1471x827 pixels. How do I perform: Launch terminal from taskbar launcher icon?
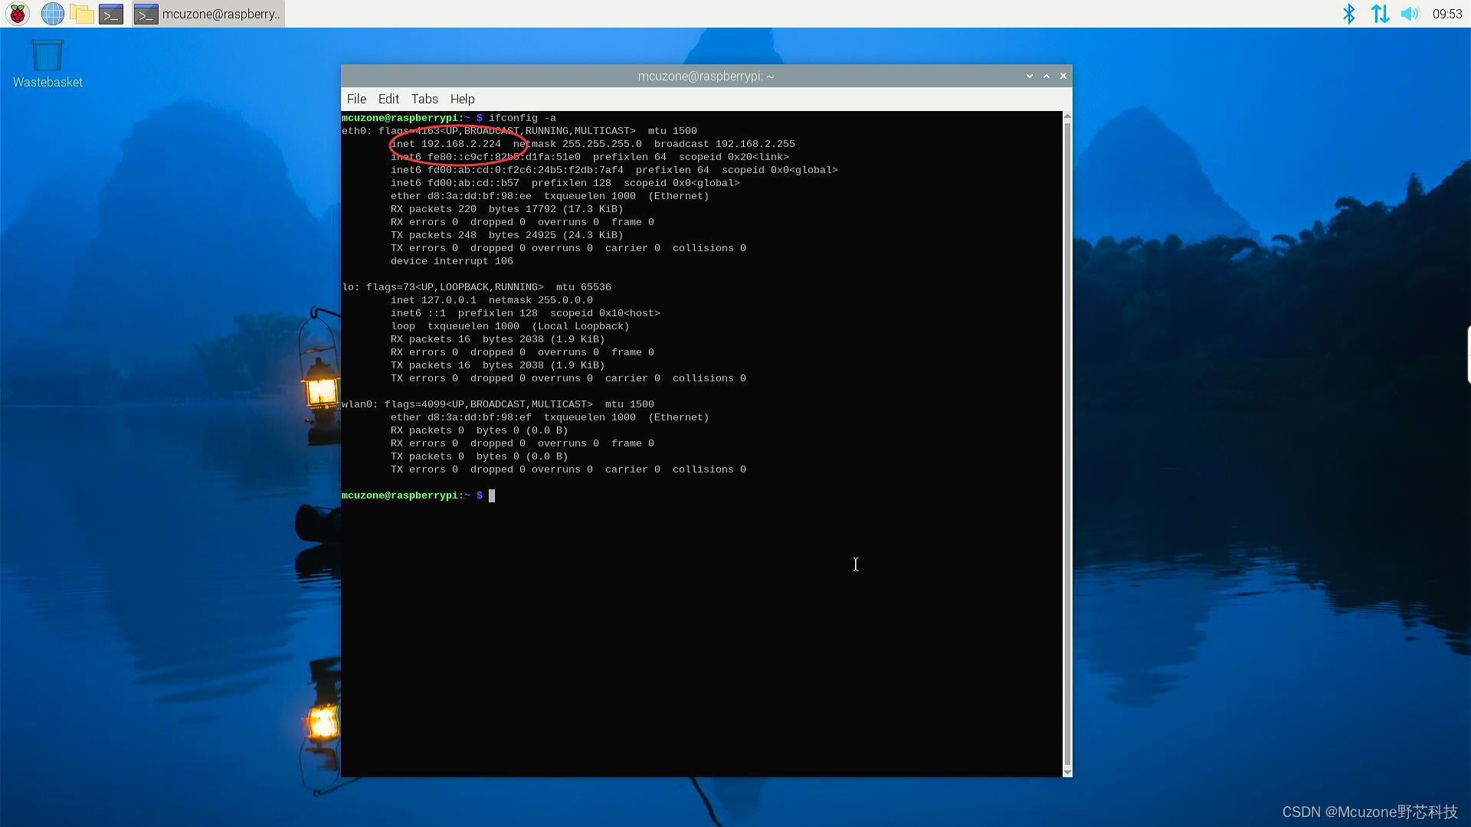point(111,14)
